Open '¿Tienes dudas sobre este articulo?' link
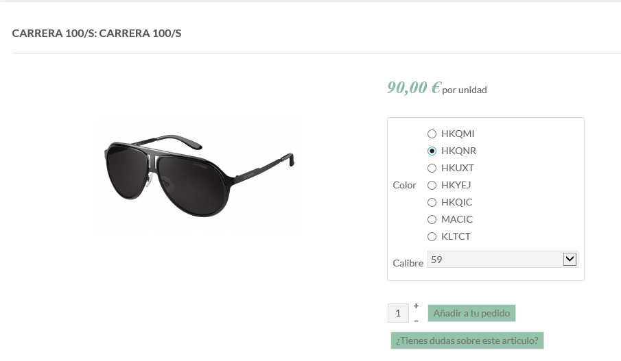This screenshot has height=361, width=621. pos(467,340)
